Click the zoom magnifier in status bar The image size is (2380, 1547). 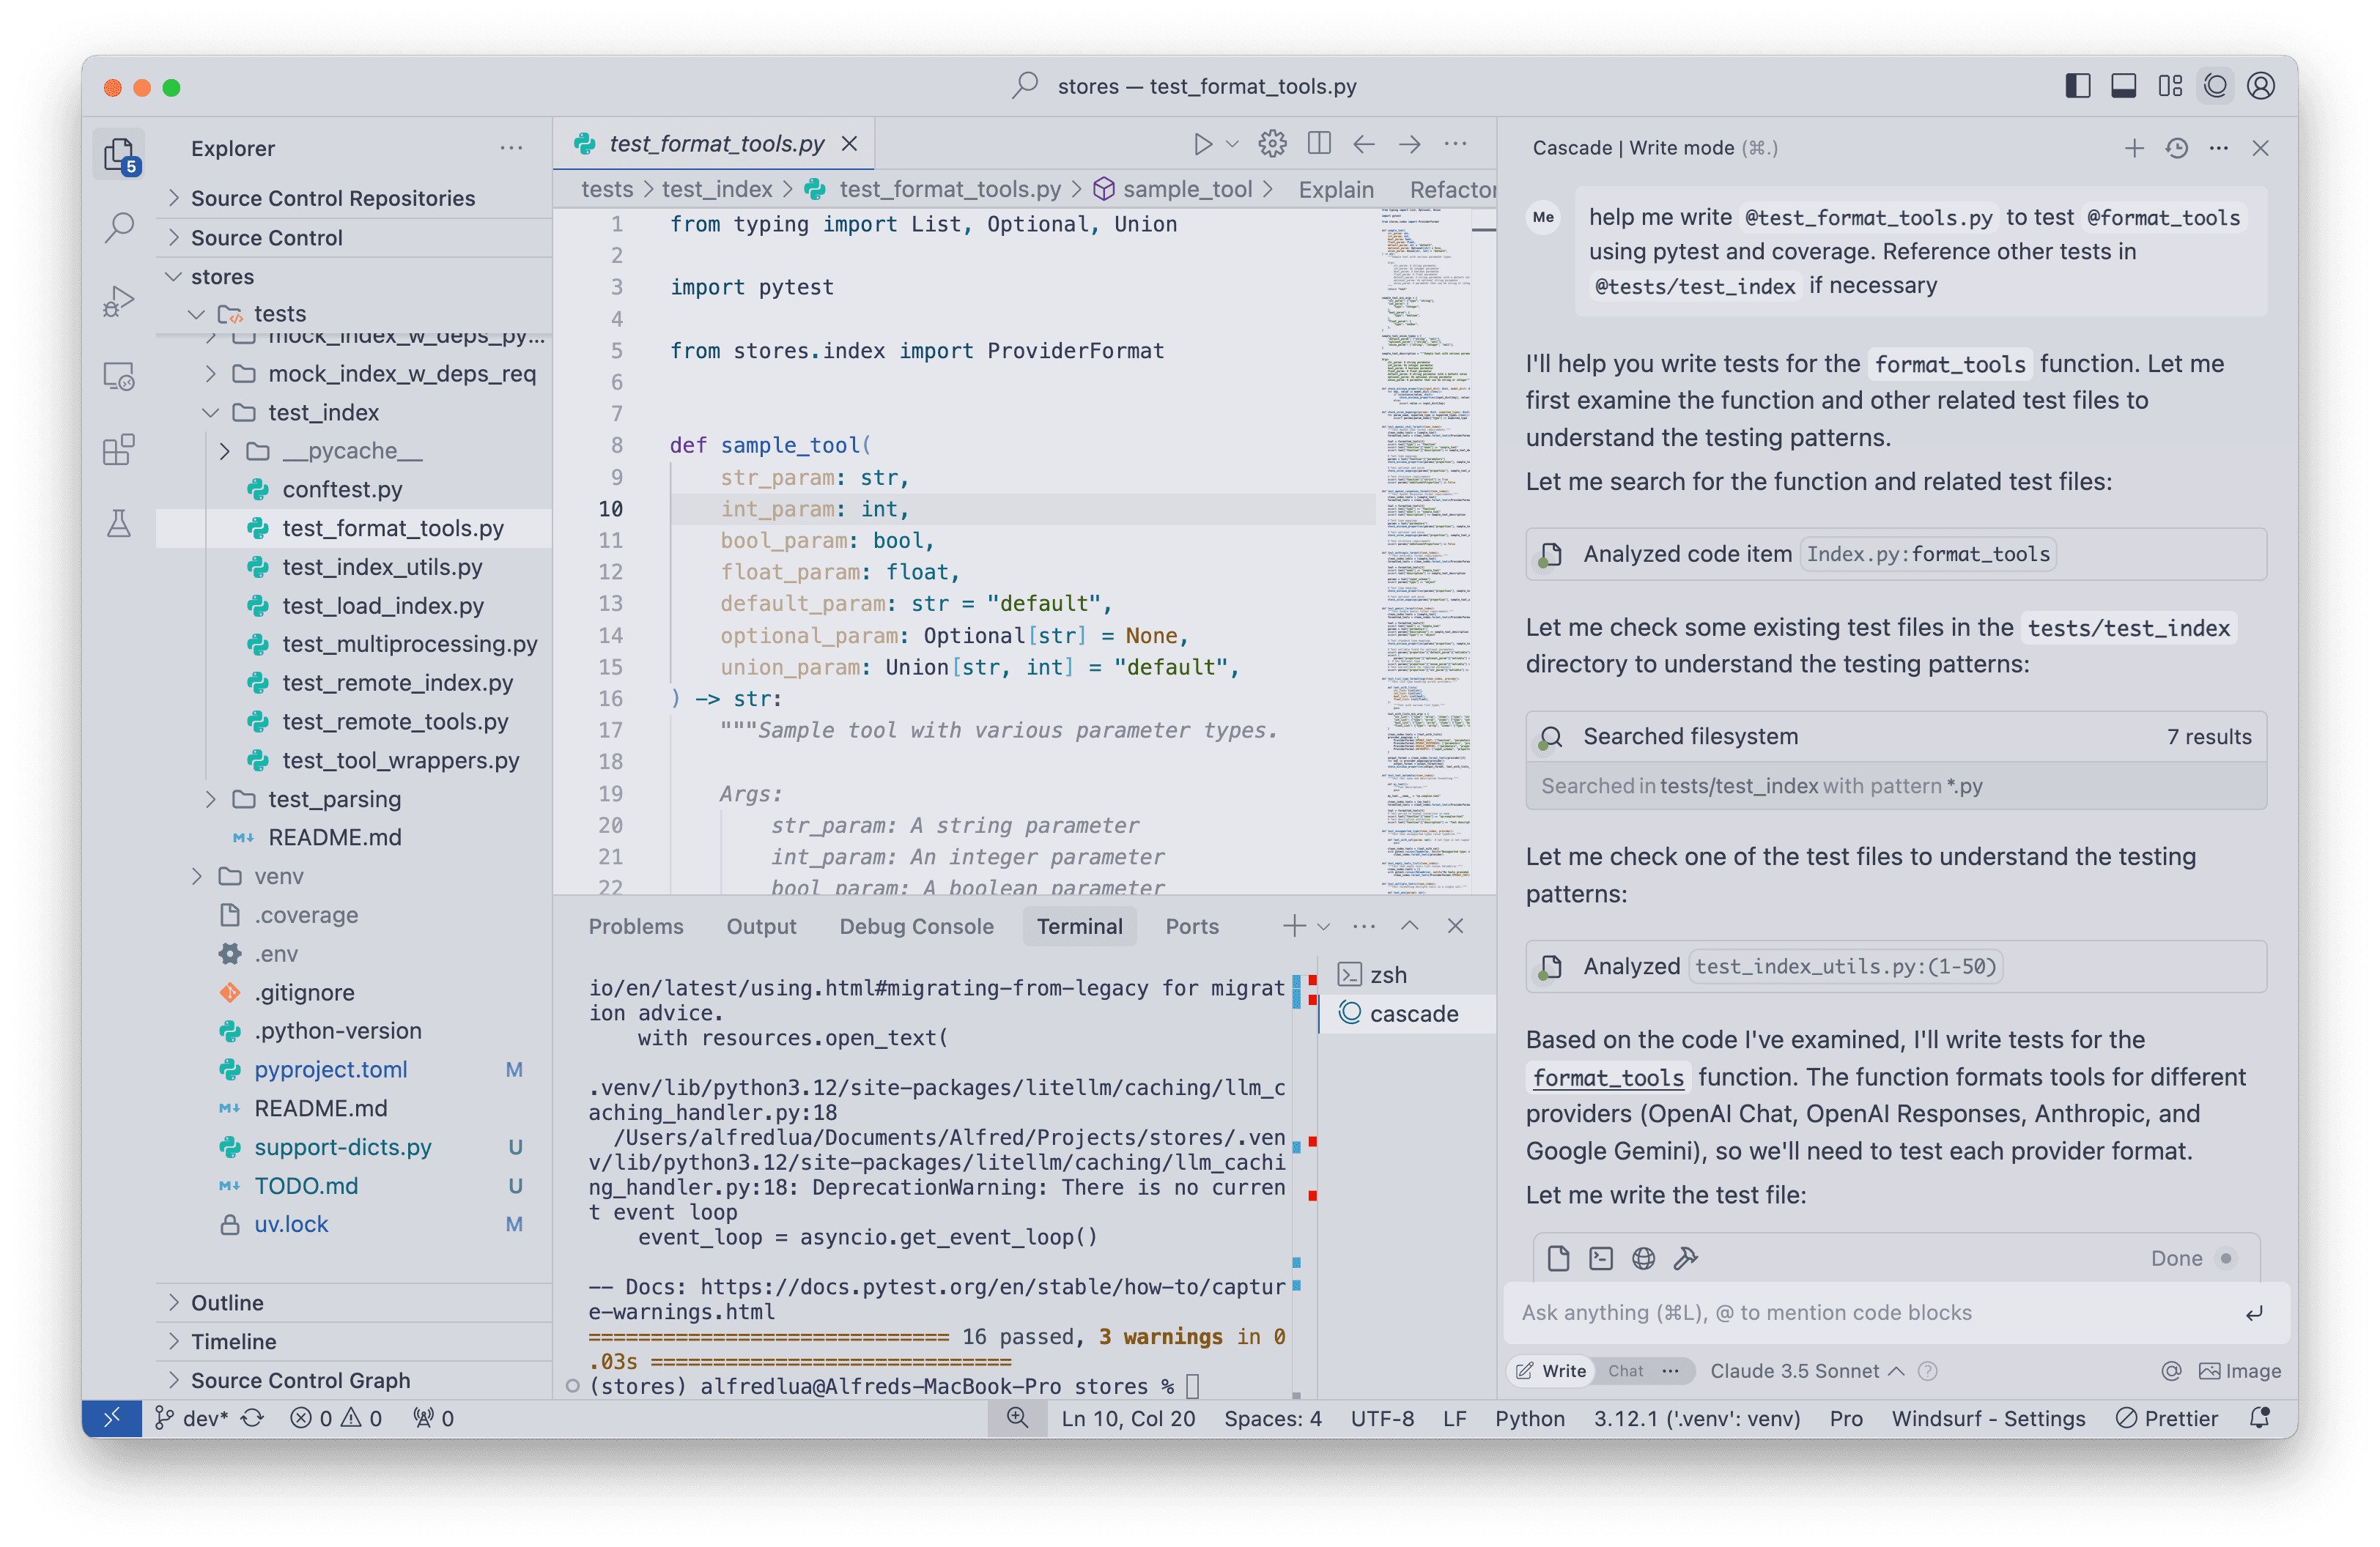click(1017, 1418)
